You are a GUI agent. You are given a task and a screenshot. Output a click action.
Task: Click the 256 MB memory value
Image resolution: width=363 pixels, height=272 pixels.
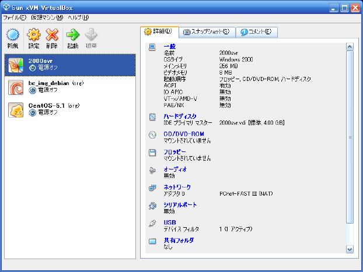click(229, 66)
